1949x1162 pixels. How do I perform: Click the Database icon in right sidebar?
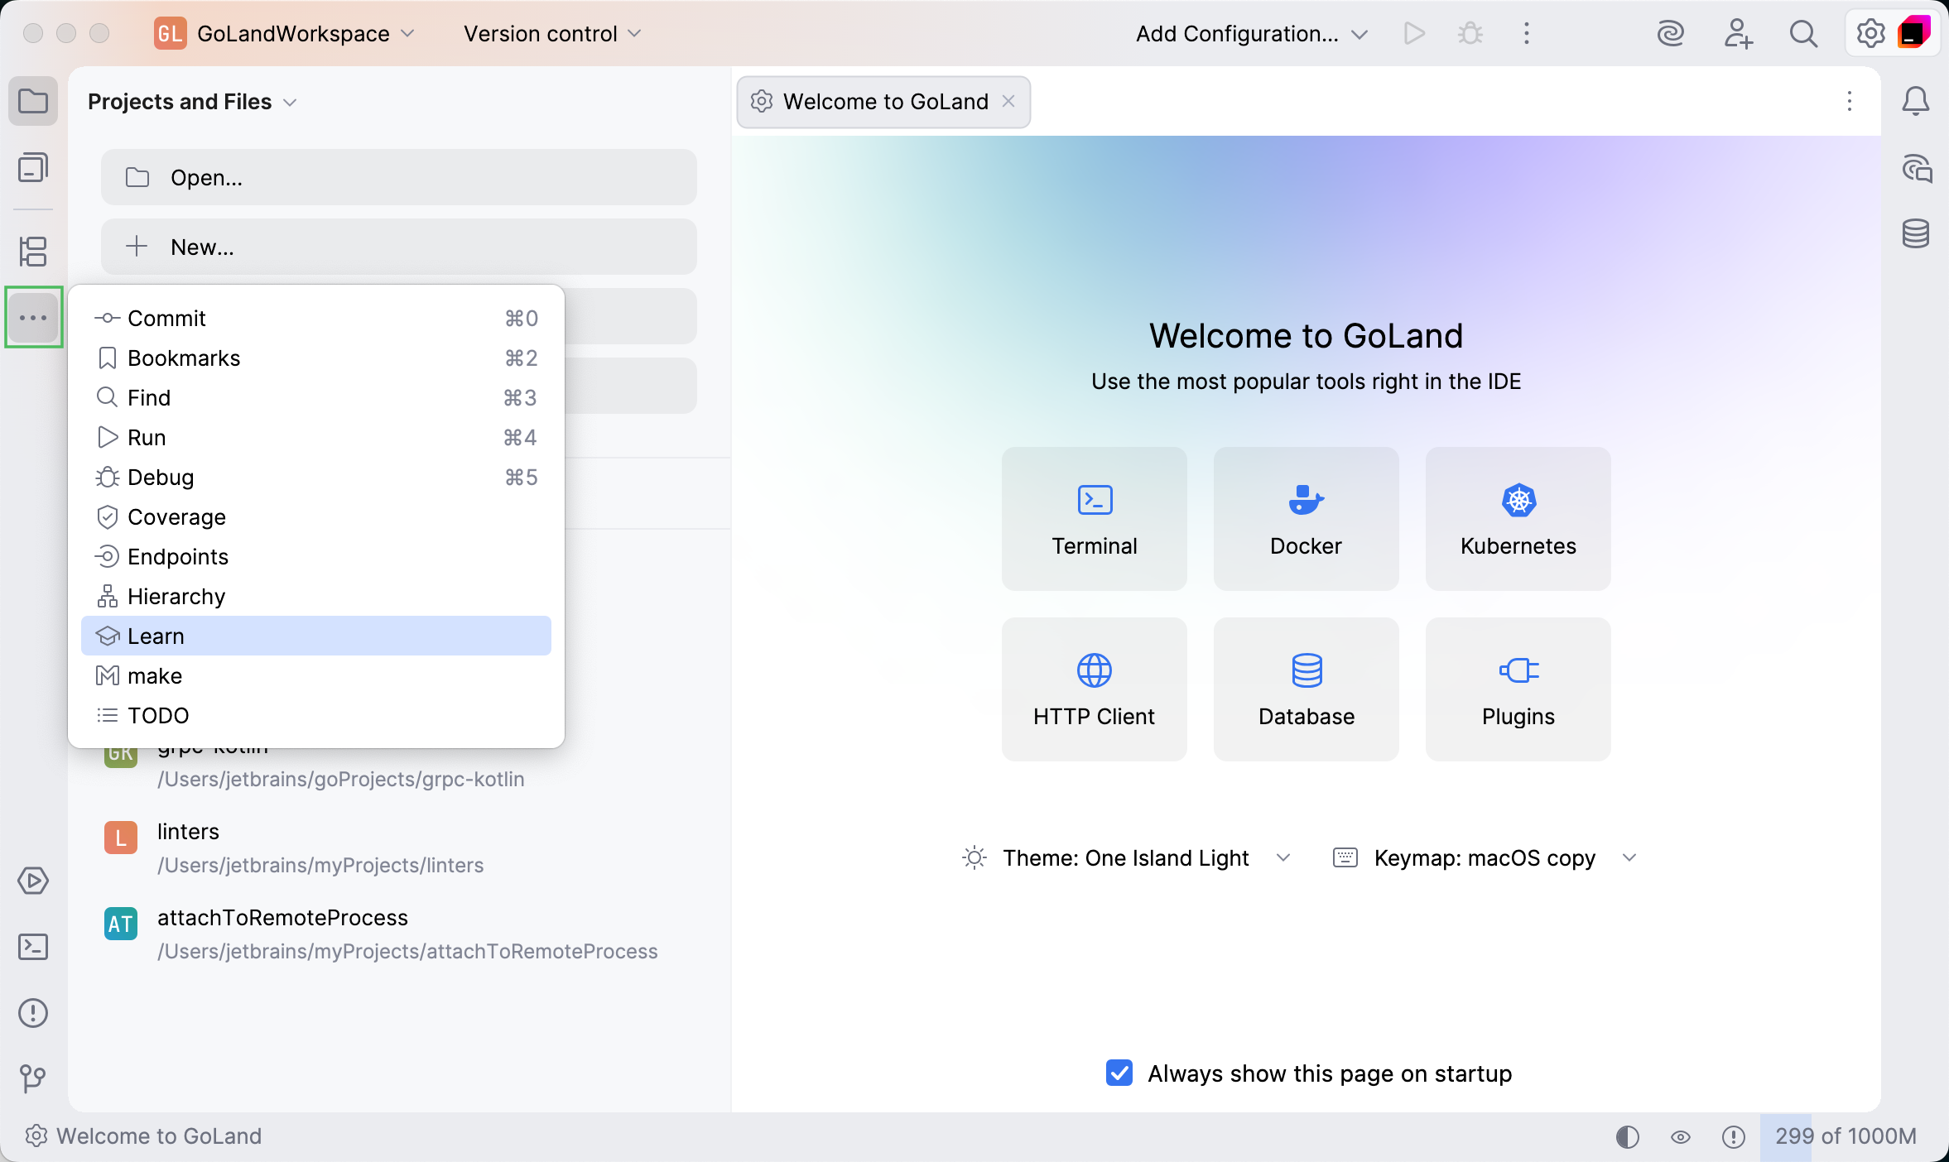pos(1916,234)
